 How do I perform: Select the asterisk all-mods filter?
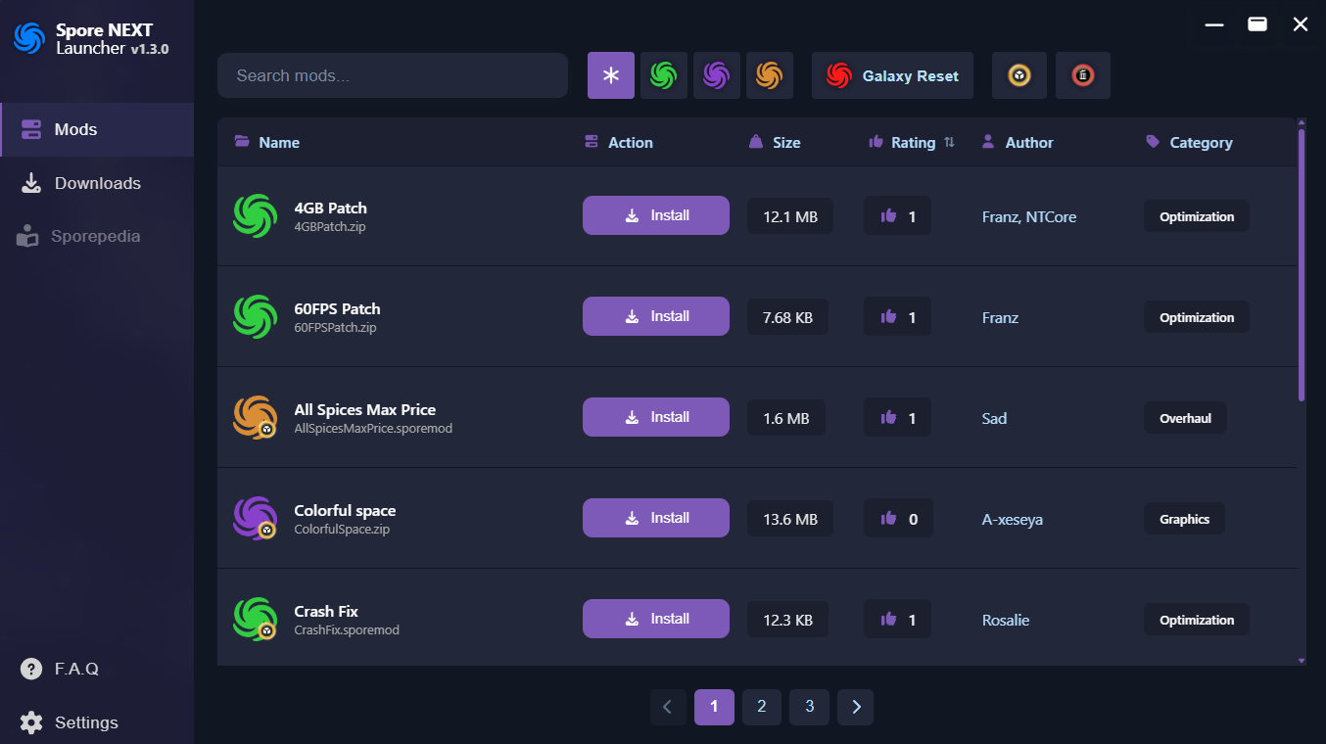pos(611,75)
